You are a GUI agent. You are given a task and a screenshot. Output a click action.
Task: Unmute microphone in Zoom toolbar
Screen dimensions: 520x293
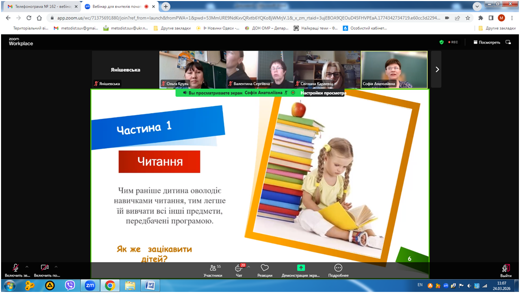point(15,269)
